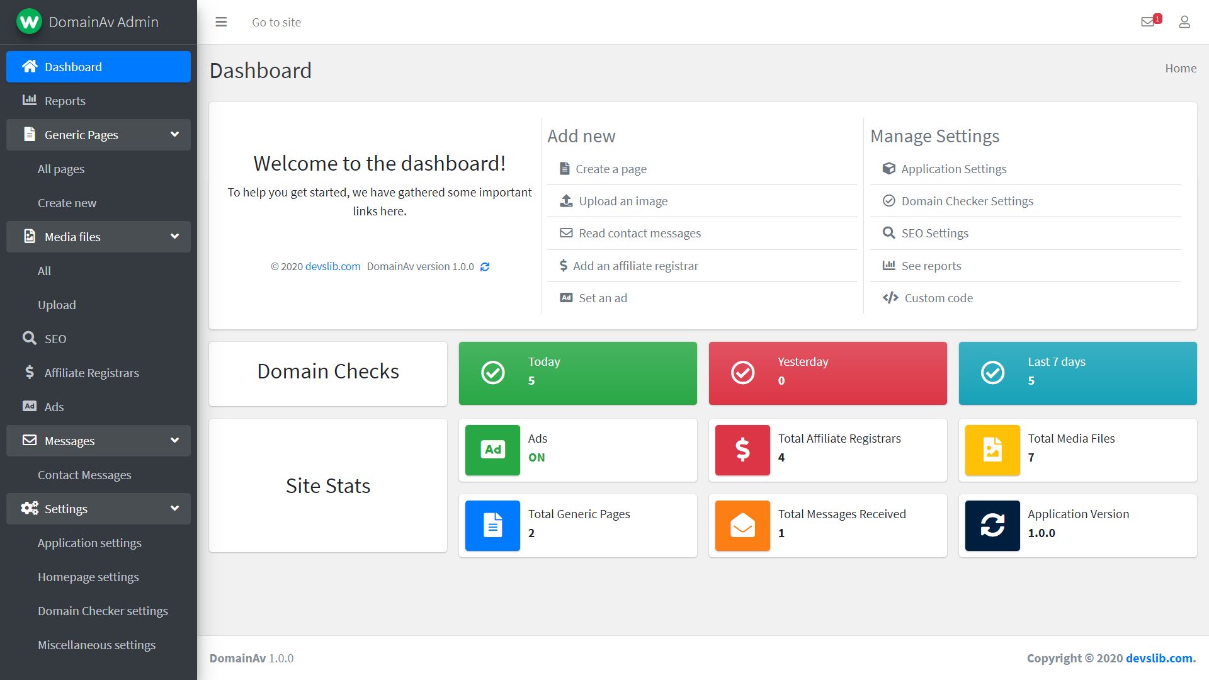This screenshot has height=680, width=1209.
Task: Click the dark Application Version sync icon
Action: click(992, 525)
